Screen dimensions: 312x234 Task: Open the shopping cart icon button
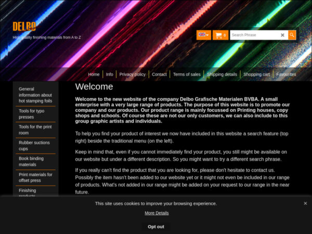click(220, 35)
